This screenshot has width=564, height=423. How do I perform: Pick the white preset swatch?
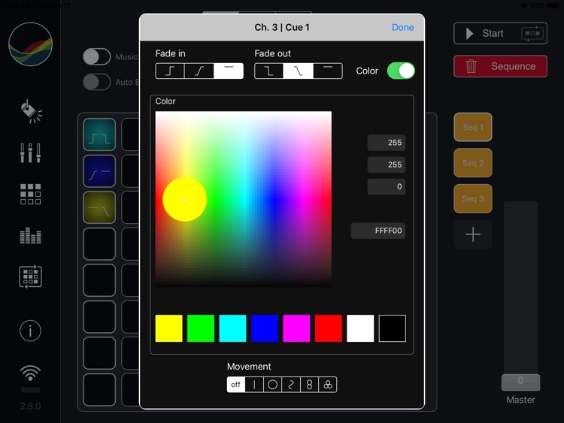pyautogui.click(x=360, y=328)
